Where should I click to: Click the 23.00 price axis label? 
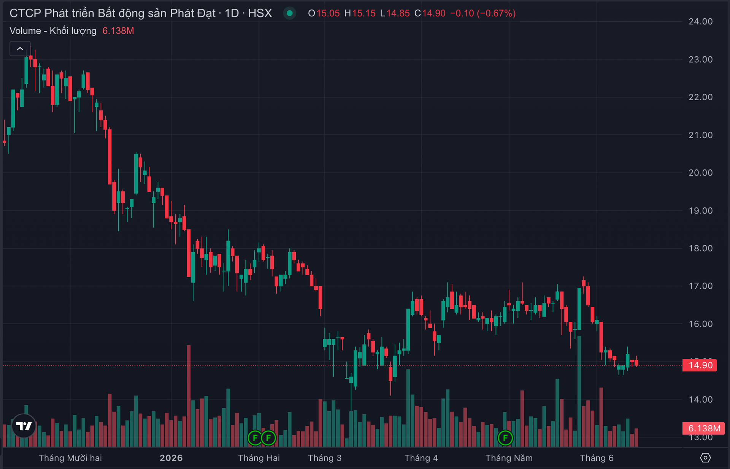point(701,59)
